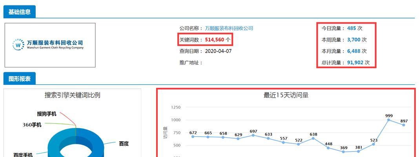Click the 665 data point on line chart
The height and width of the screenshot is (157, 419).
coord(208,137)
